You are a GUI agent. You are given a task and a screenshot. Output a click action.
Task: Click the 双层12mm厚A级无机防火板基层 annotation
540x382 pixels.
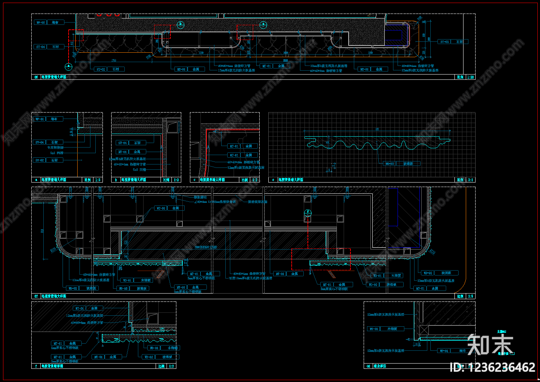(x=251, y=279)
